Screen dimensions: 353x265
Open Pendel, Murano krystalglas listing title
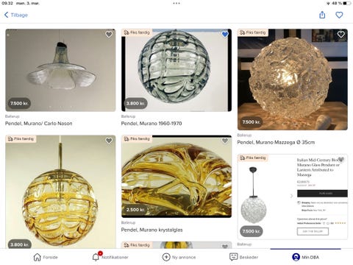pos(151,230)
